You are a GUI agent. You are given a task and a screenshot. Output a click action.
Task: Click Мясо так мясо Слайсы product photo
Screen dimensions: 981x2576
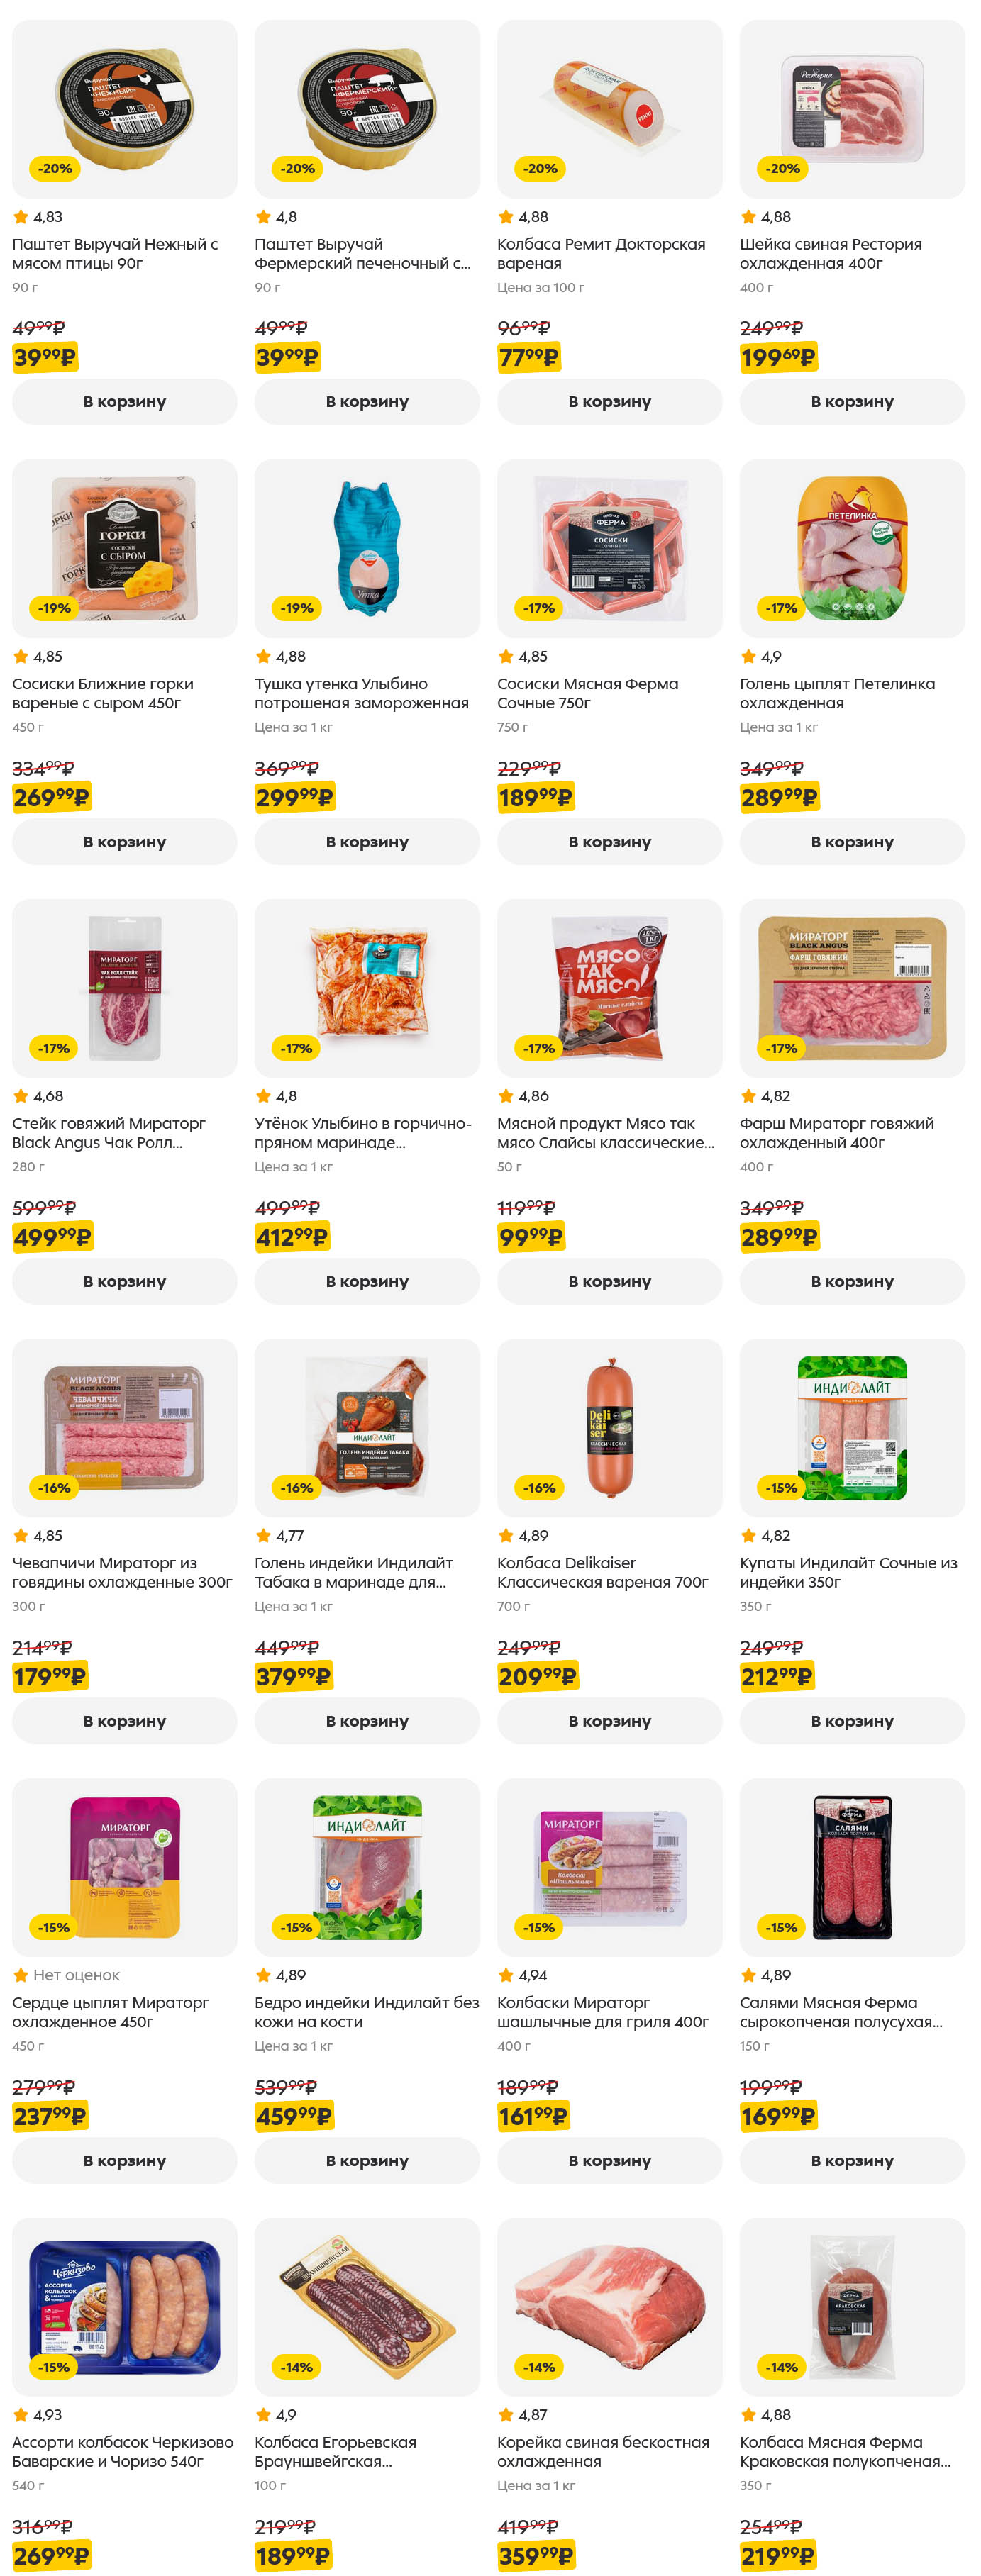click(x=609, y=988)
